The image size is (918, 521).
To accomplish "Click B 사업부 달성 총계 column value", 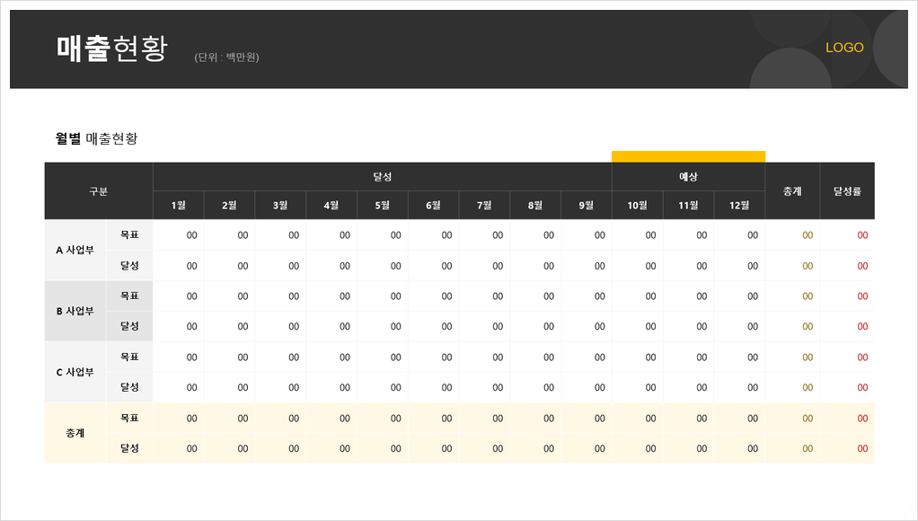I will point(808,327).
